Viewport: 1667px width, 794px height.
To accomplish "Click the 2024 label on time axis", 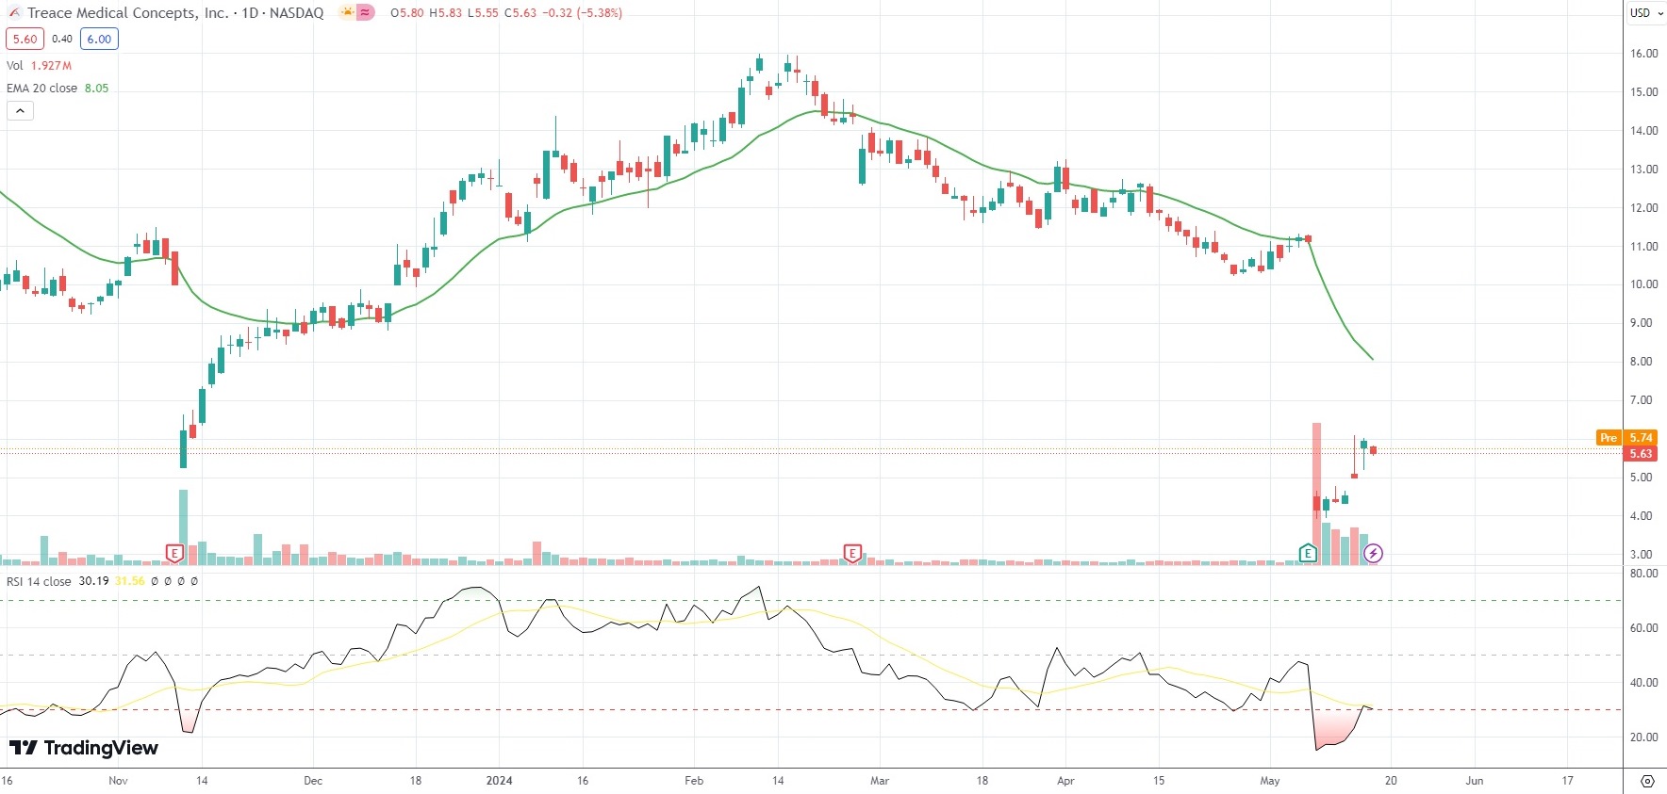I will click(499, 781).
